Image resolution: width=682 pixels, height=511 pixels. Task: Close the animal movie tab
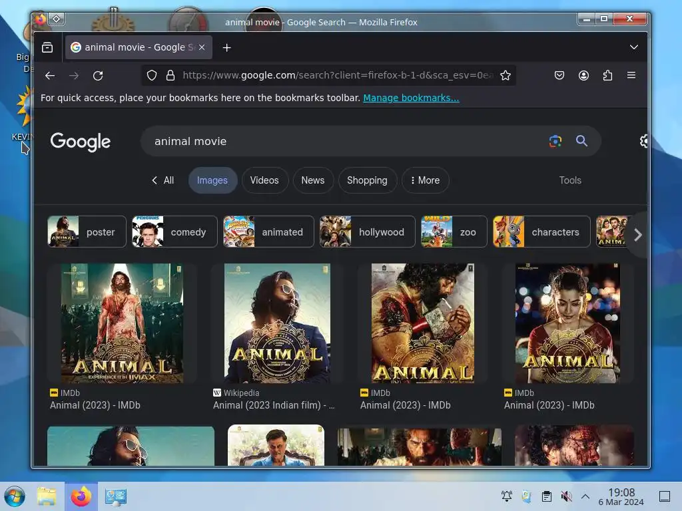click(x=202, y=47)
